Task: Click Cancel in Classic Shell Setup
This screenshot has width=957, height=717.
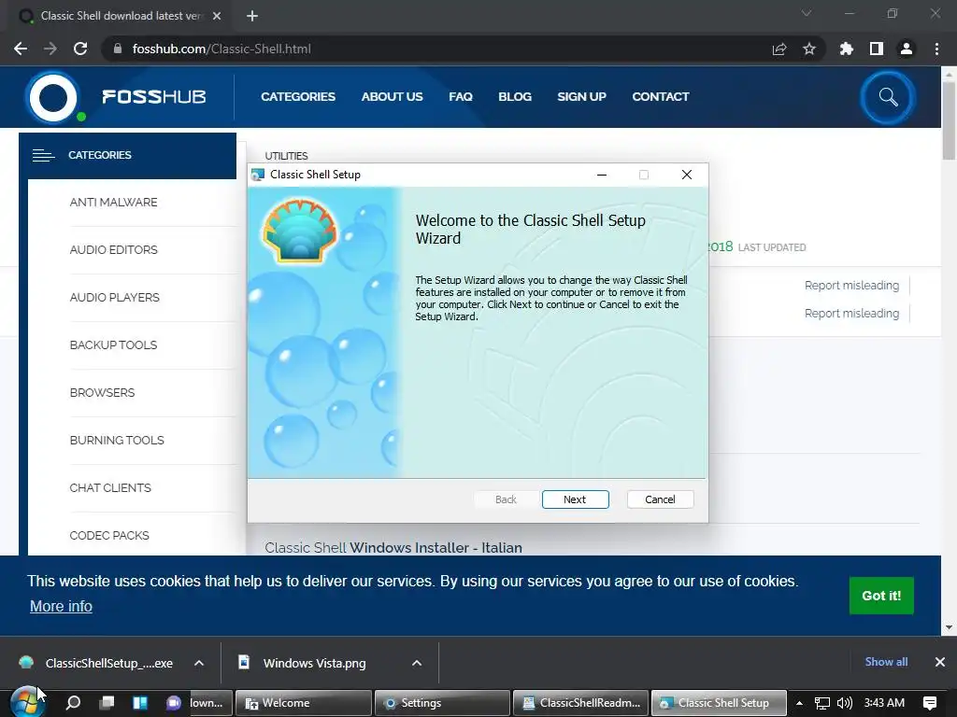Action: (660, 499)
